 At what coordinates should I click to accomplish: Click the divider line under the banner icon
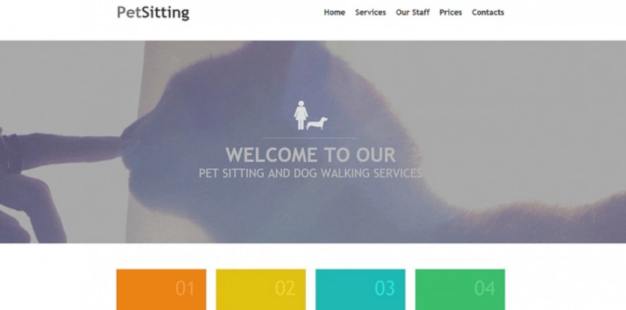pyautogui.click(x=311, y=138)
